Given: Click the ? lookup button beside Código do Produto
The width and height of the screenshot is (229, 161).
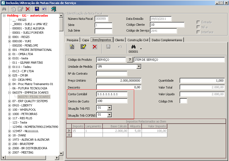Looking at the screenshot, I should [130, 60].
